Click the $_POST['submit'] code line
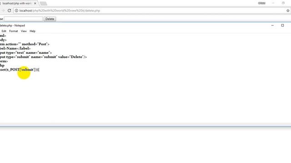Viewport: 291px width, 163px height. point(20,70)
